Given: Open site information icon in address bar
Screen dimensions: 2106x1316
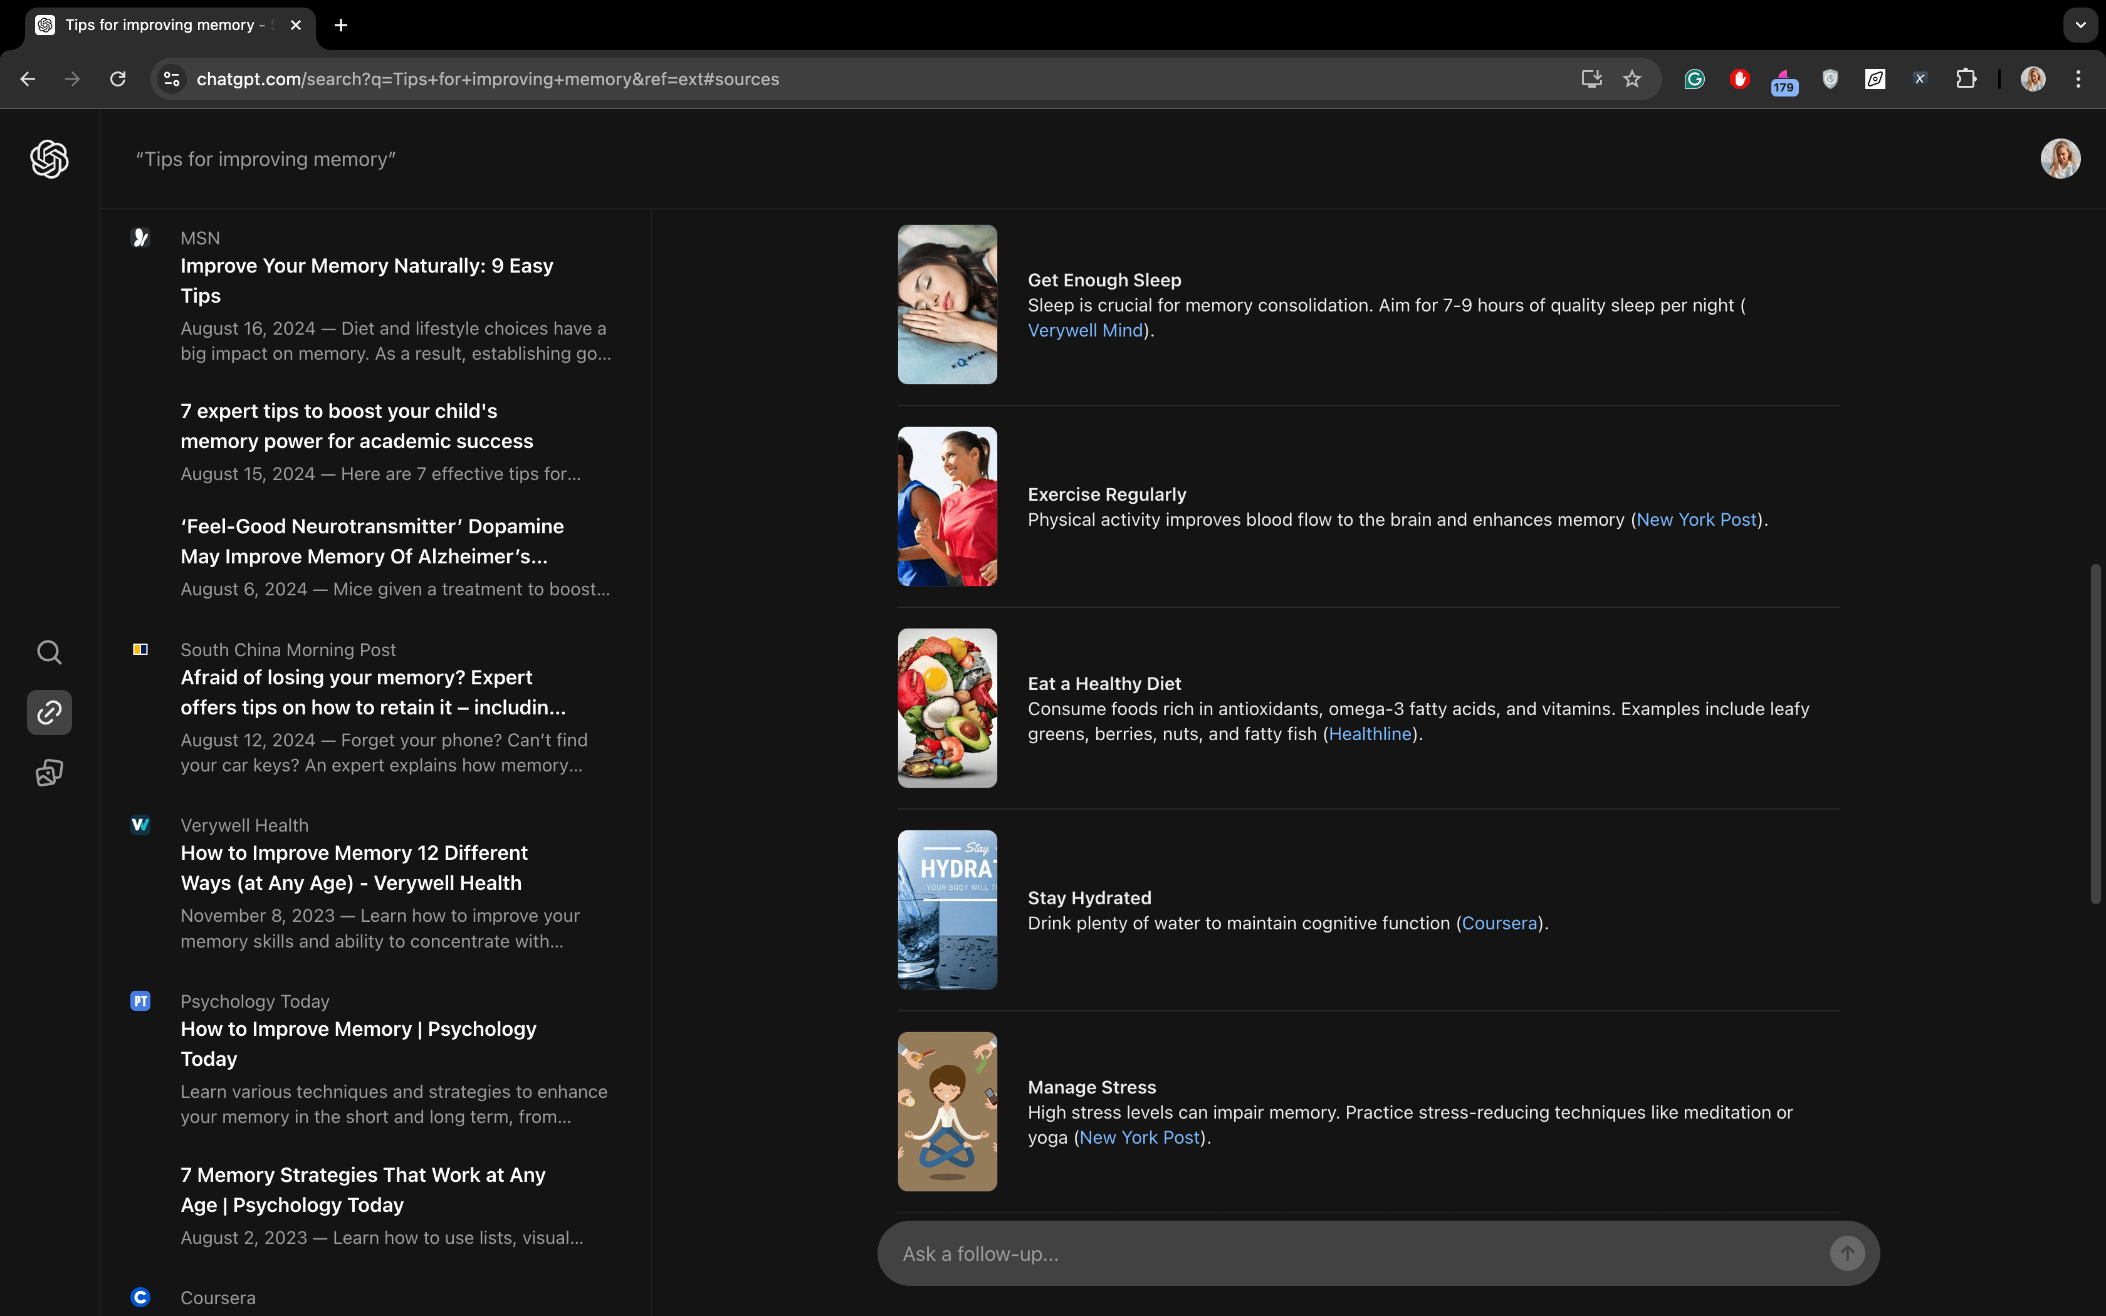Looking at the screenshot, I should point(172,79).
